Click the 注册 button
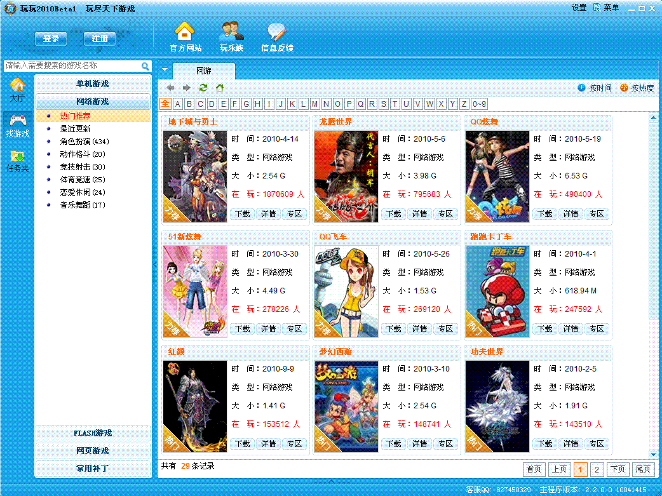 100,38
